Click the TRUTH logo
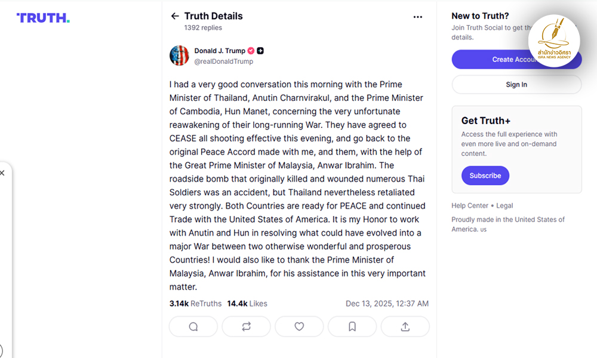Viewport: 597px width, 358px height. (43, 18)
